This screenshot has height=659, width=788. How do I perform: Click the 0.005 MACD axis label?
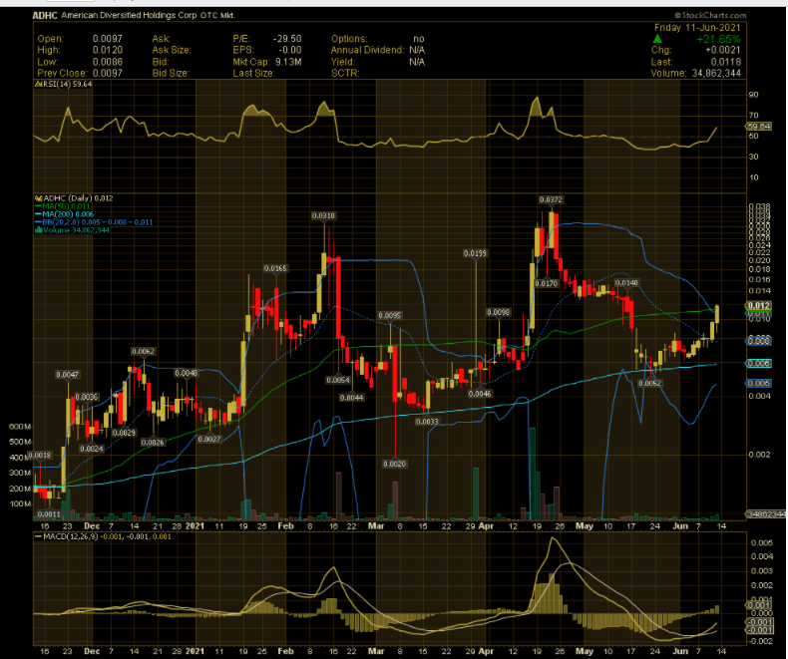[762, 542]
